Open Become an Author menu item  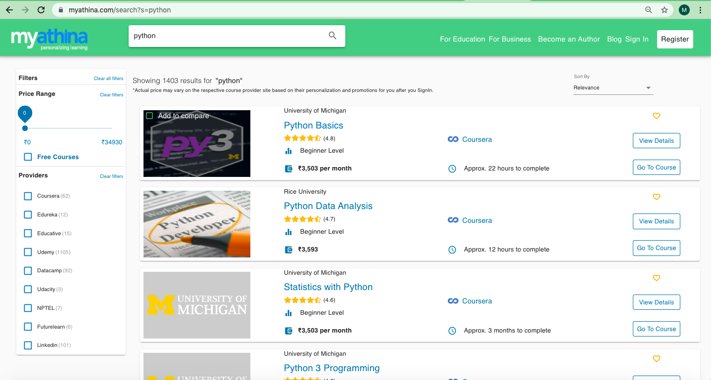pyautogui.click(x=569, y=39)
